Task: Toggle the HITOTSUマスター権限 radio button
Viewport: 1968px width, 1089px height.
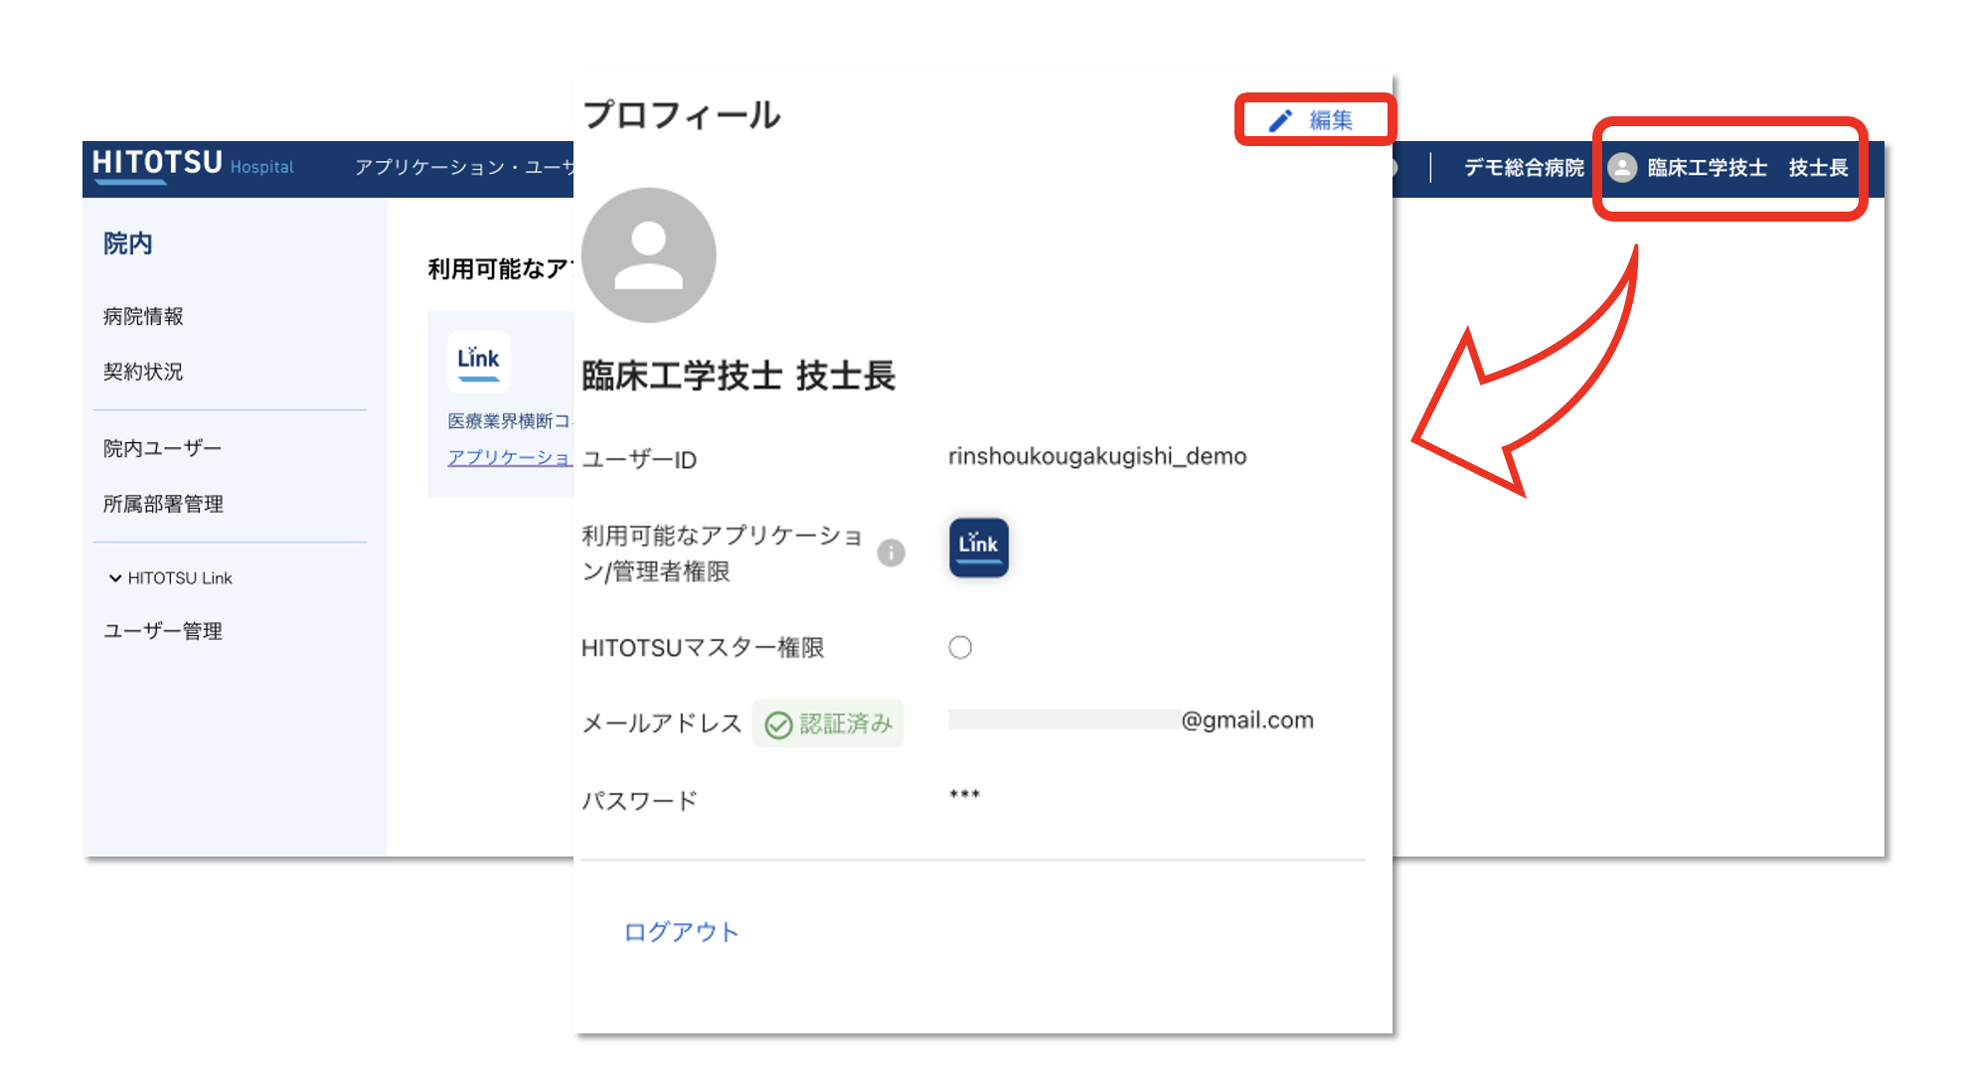Action: click(x=959, y=648)
